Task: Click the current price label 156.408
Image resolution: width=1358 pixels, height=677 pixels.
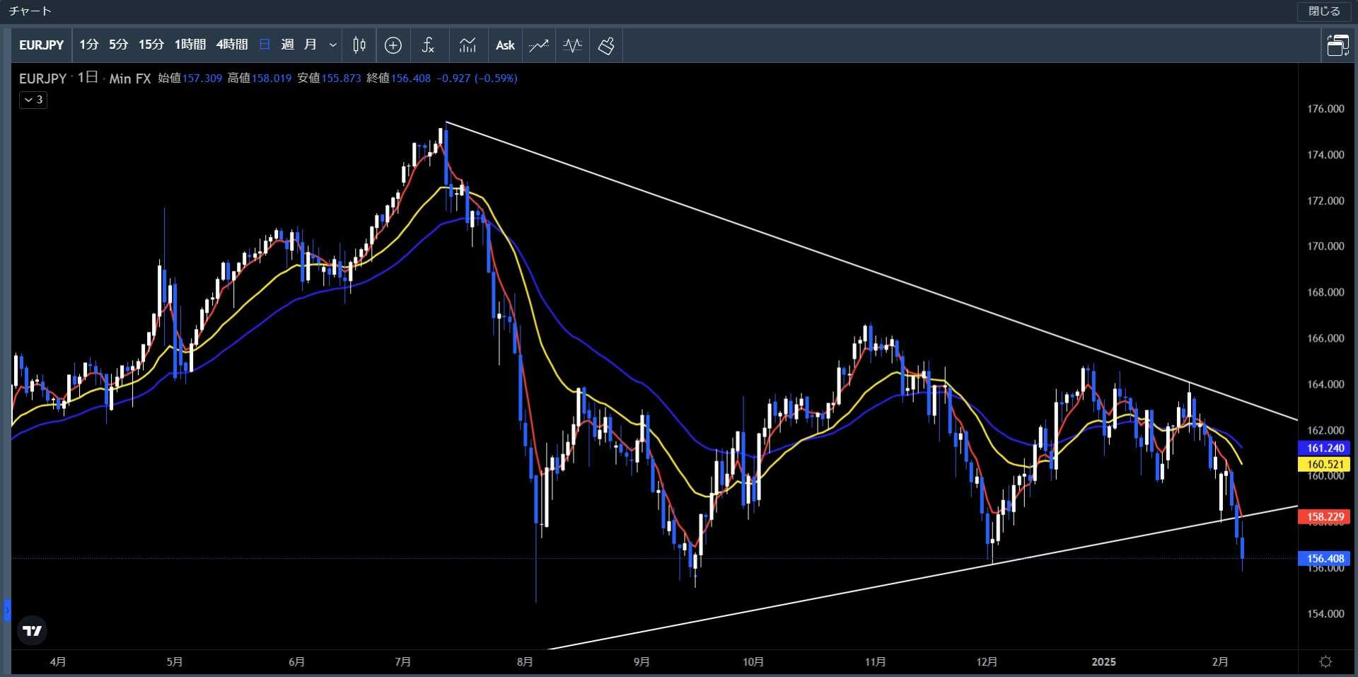Action: 1324,558
